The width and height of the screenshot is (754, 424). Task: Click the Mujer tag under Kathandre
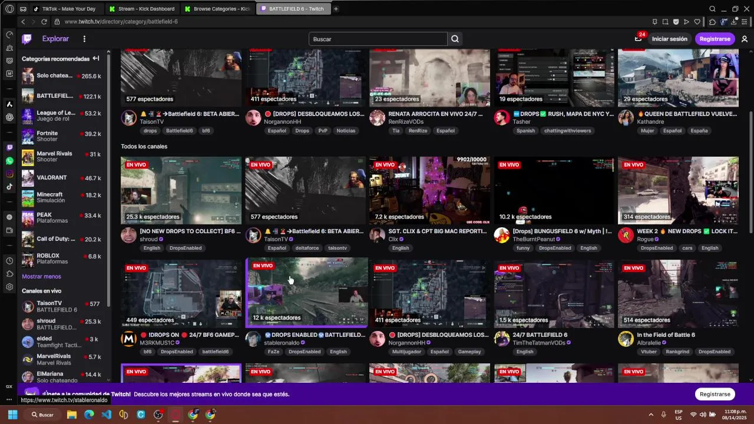coord(647,131)
